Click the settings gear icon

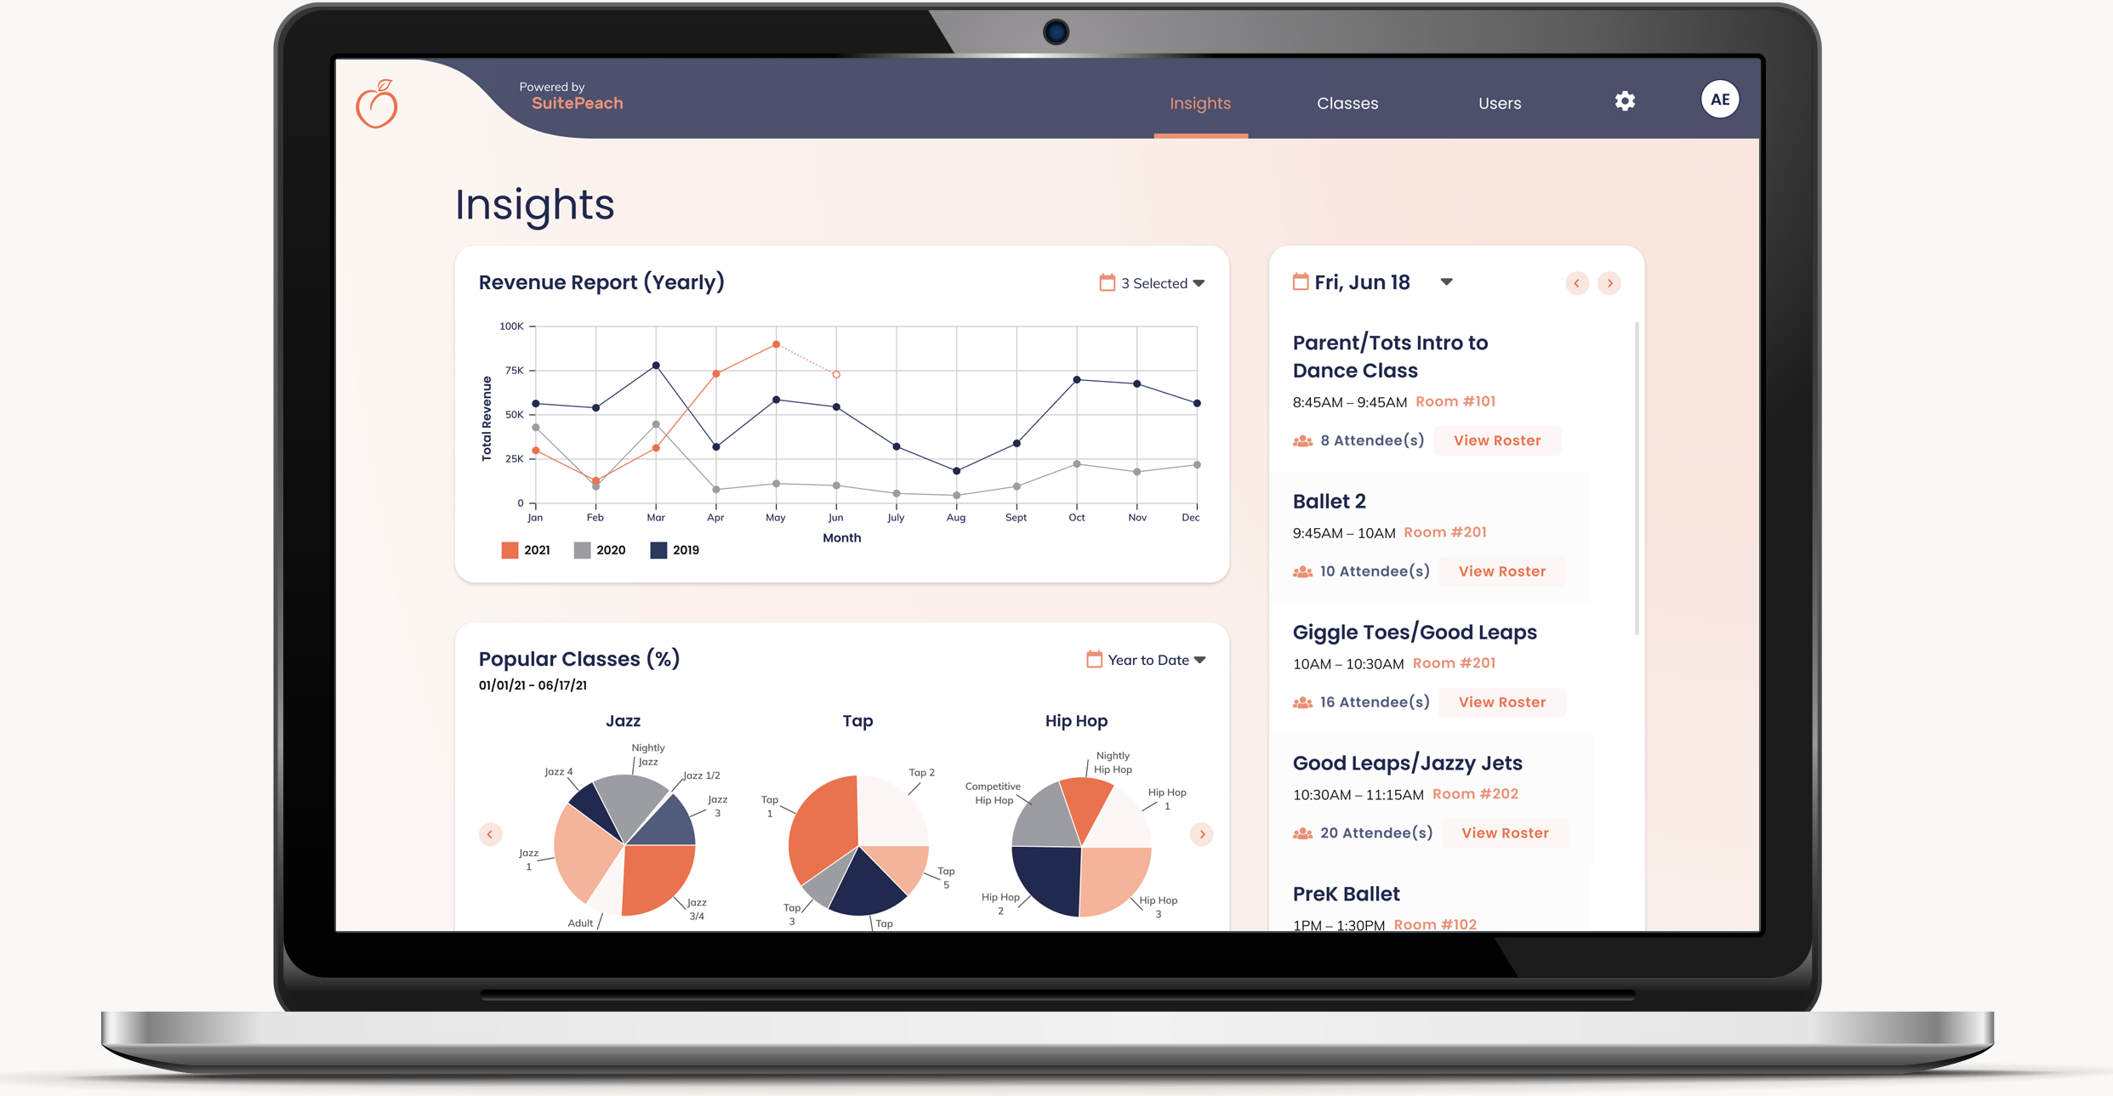[1624, 100]
